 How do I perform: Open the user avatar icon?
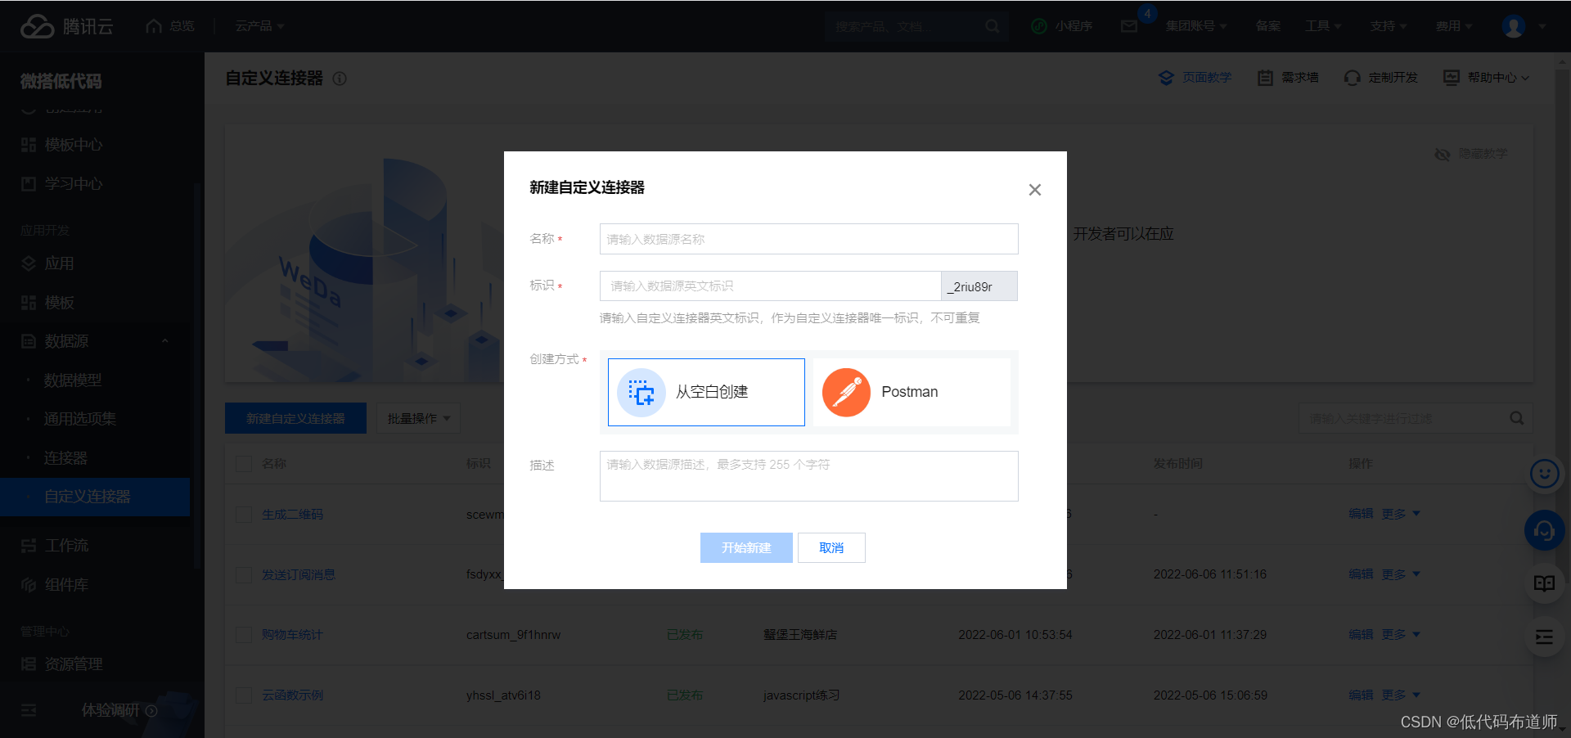(x=1513, y=26)
